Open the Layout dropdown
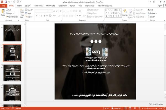 [29, 10]
